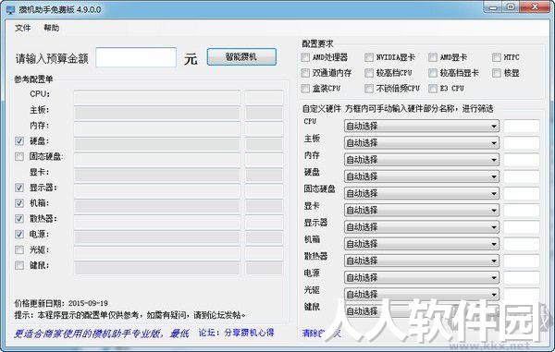The image size is (555, 352).
Task: Open the 文件 menu
Action: point(22,28)
